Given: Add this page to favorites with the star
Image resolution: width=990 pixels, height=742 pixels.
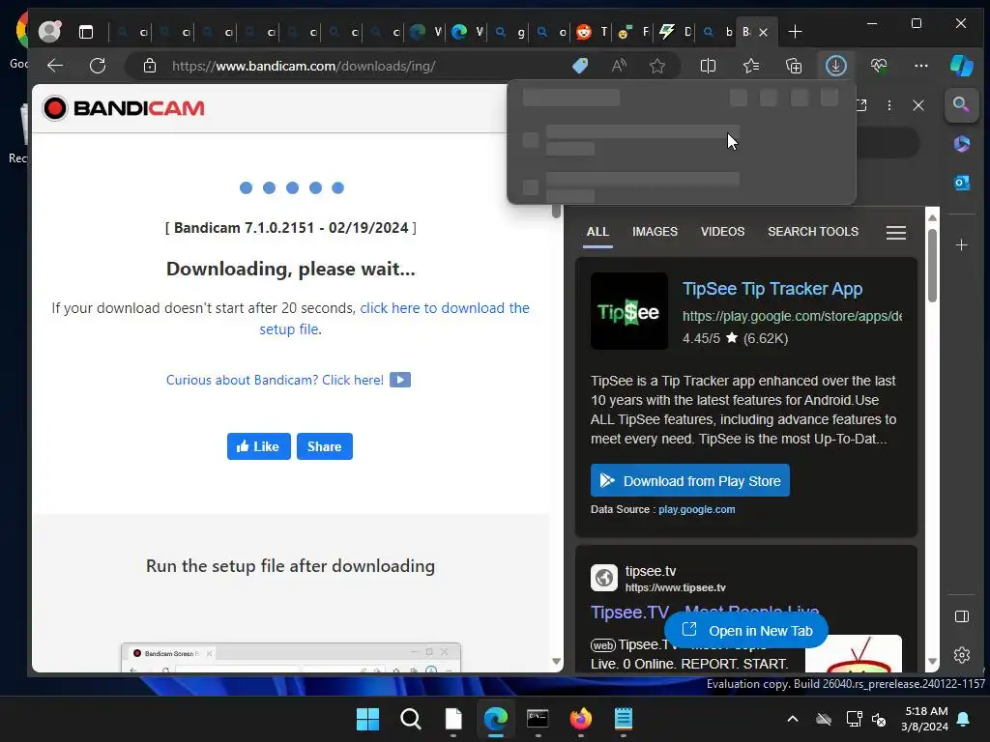Looking at the screenshot, I should pos(657,66).
